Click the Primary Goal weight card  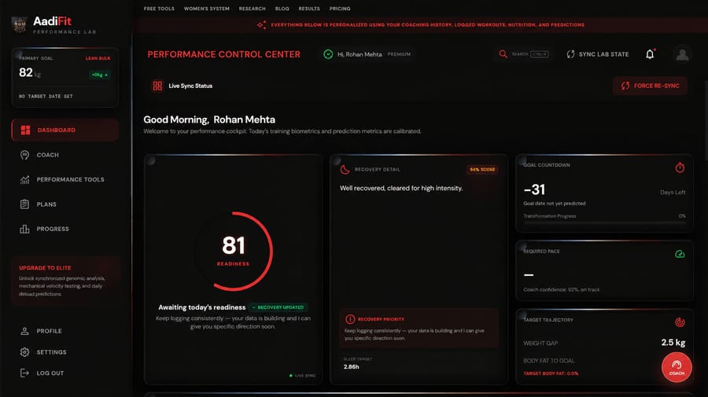tap(65, 77)
